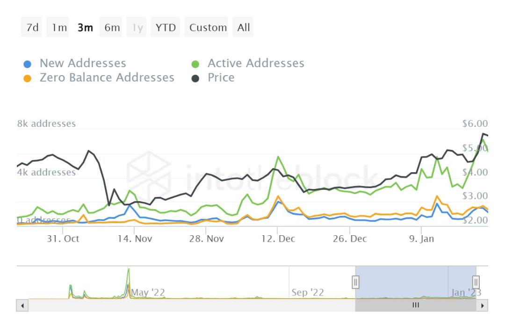This screenshot has width=505, height=336.
Task: Click the horizontal scrollbar thumb
Action: (x=415, y=305)
